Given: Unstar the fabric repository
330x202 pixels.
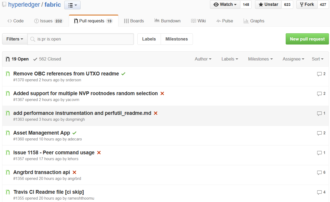Looking at the screenshot, I should (x=268, y=5).
